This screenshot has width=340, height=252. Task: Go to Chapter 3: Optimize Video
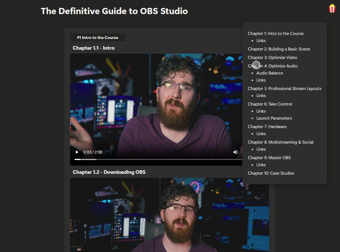click(x=273, y=58)
